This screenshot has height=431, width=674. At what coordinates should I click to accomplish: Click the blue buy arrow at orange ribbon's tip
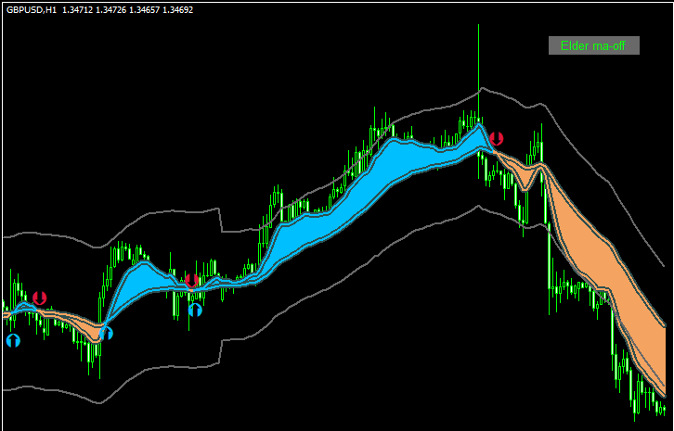click(x=106, y=333)
